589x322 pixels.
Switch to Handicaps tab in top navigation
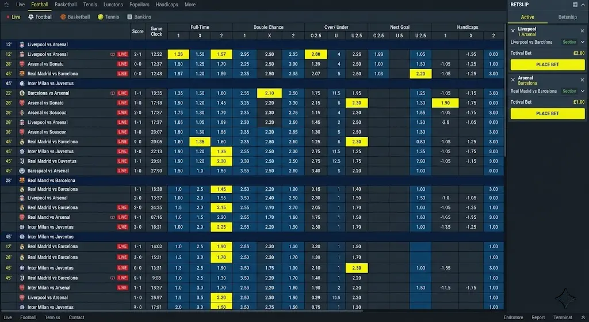(167, 5)
